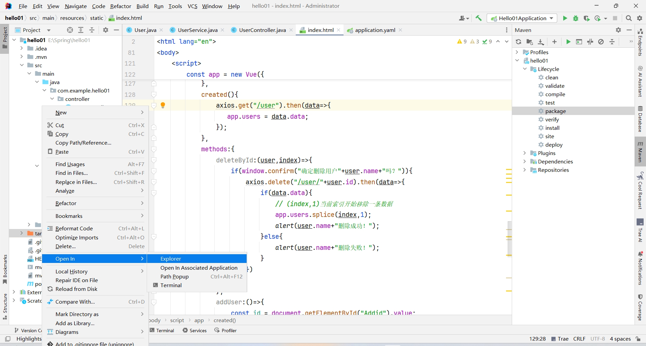Image resolution: width=646 pixels, height=346 pixels.
Task: Open Search Everywhere magnifier icon
Action: pos(629,18)
